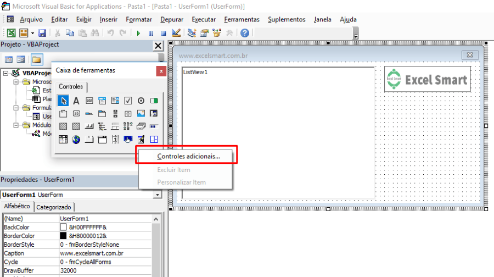Select the Controles tab in the toolbox
Viewport: 494px width, 277px height.
pyautogui.click(x=71, y=87)
